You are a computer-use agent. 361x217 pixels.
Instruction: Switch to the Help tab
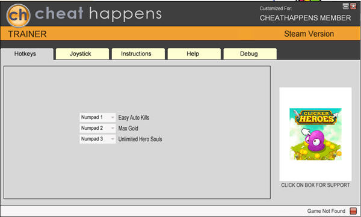coord(194,54)
